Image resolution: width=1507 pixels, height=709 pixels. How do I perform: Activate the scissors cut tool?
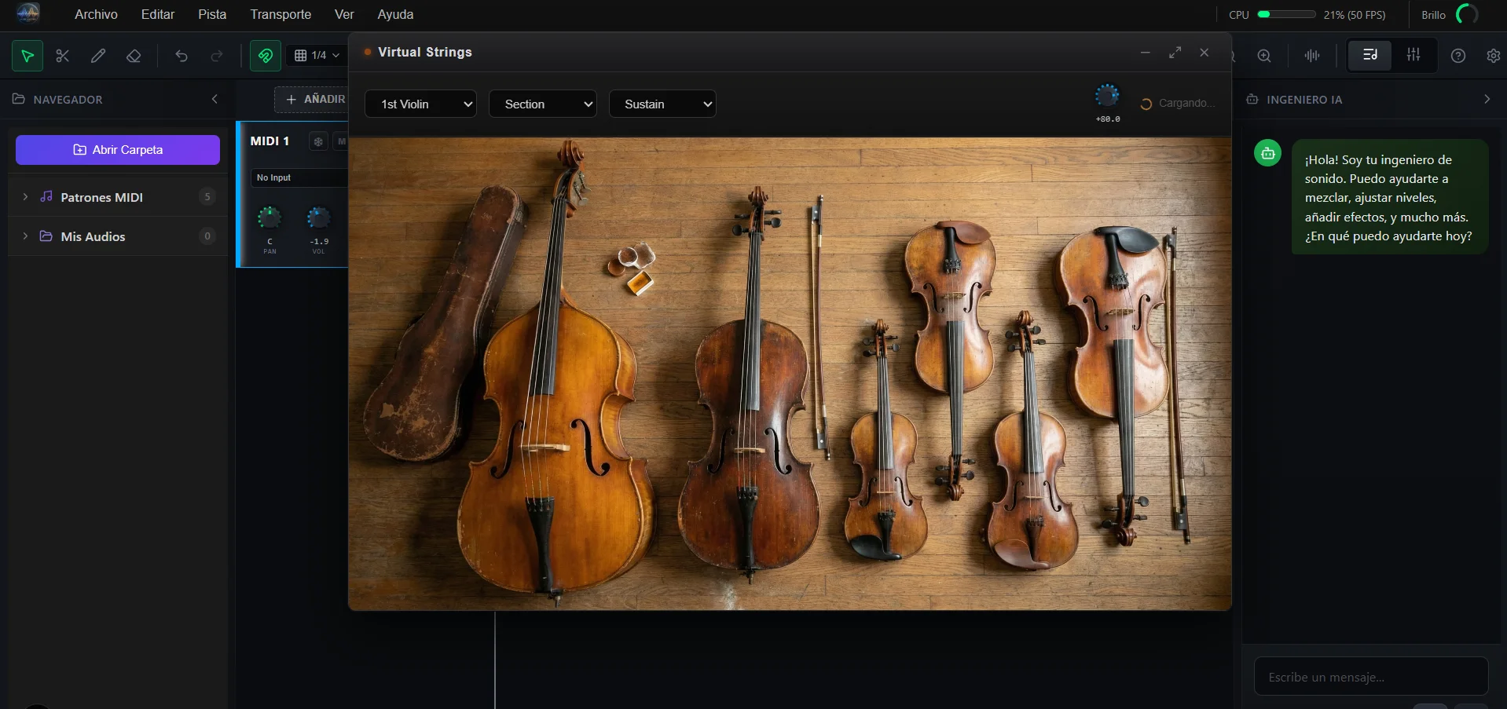(63, 56)
